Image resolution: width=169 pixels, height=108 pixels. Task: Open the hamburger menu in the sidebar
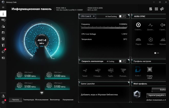tap(3, 7)
